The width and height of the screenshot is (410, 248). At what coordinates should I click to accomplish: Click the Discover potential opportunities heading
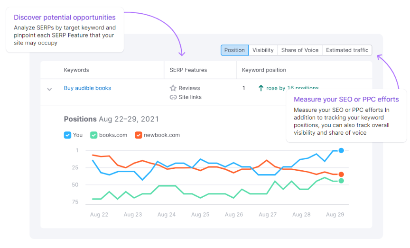click(x=65, y=18)
